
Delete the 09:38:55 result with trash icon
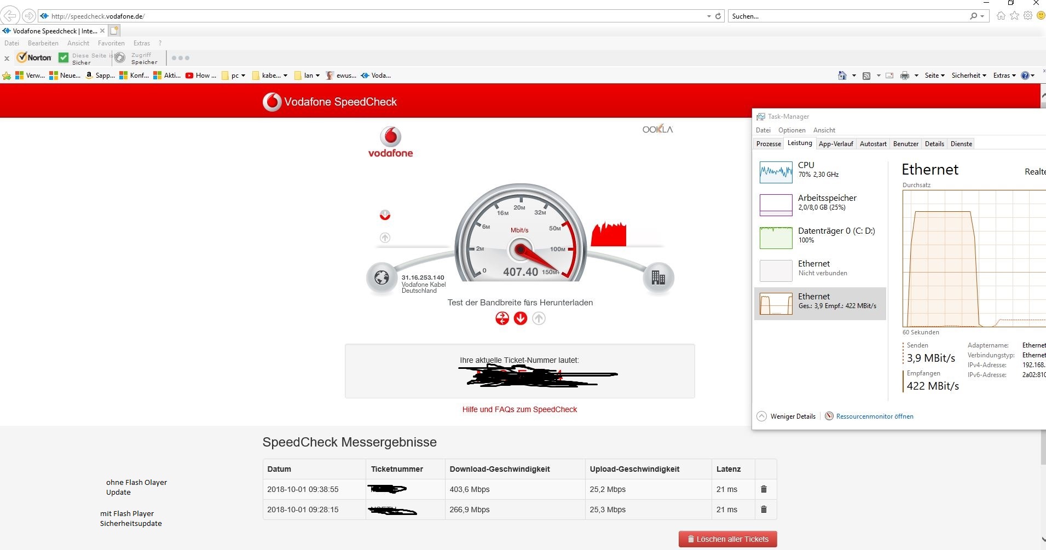tap(764, 489)
